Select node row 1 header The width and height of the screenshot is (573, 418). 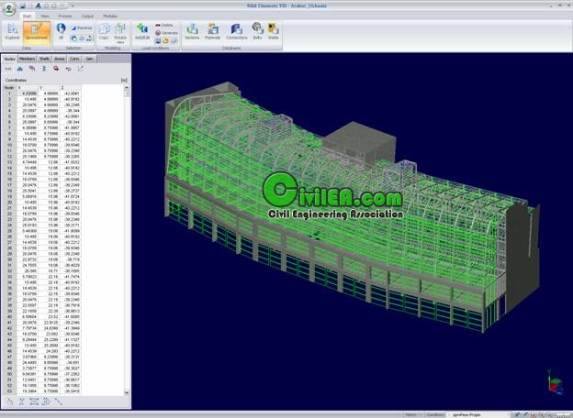(x=9, y=93)
